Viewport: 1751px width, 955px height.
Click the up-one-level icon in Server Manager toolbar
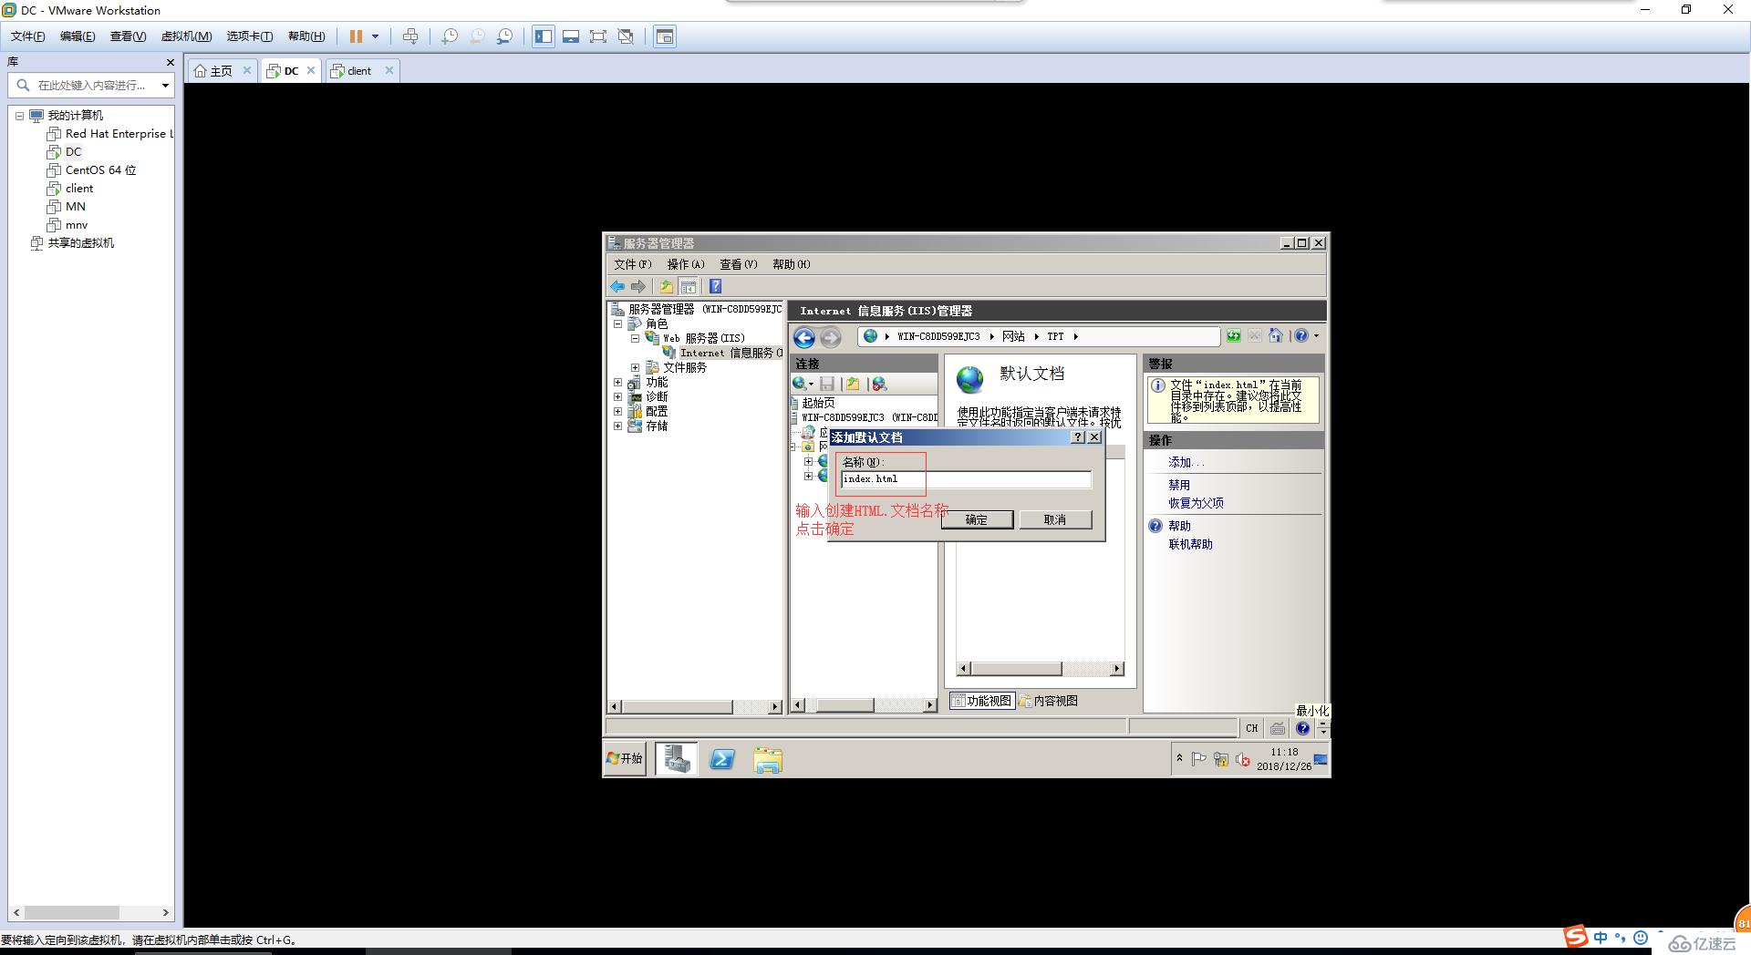tap(666, 286)
